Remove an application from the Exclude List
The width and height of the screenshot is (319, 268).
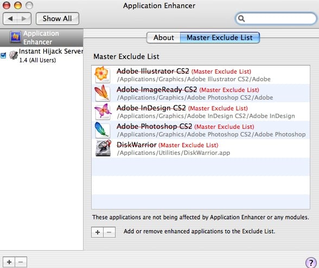(x=109, y=232)
